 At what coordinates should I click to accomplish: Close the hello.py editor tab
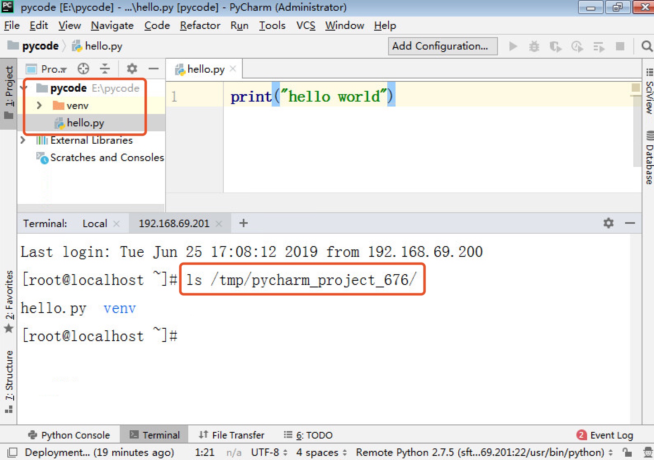coord(233,69)
